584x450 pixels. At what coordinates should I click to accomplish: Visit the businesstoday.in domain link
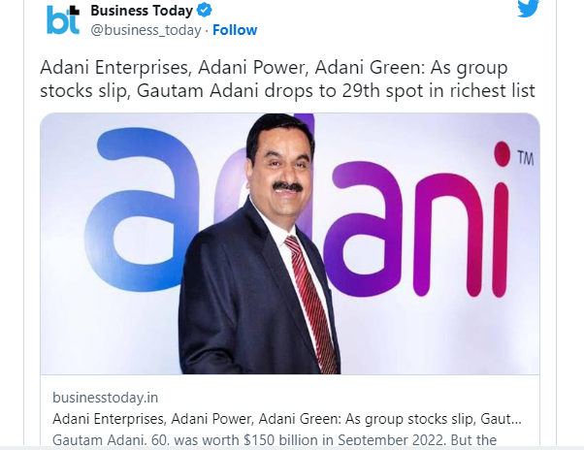[106, 398]
